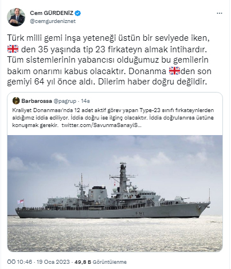The height and width of the screenshot is (269, 231).
Task: Click the quoted tweet text body
Action: (x=113, y=118)
